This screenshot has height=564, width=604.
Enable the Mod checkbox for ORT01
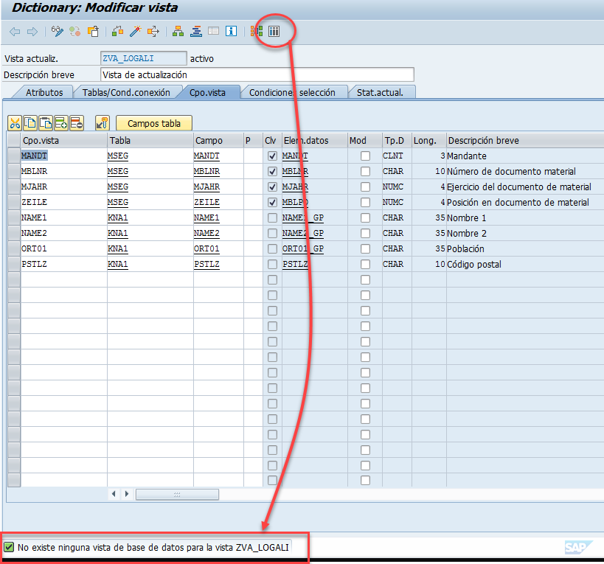[365, 248]
